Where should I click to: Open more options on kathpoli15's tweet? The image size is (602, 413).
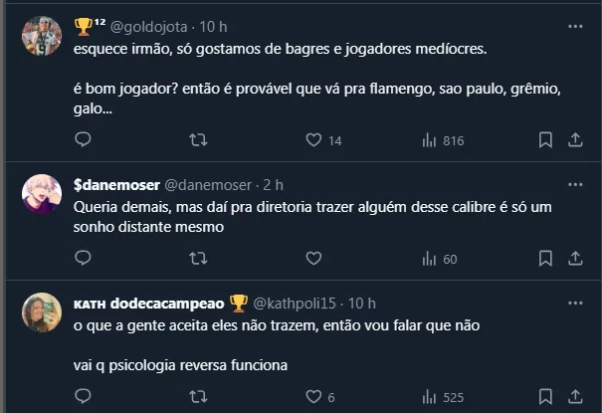(575, 303)
